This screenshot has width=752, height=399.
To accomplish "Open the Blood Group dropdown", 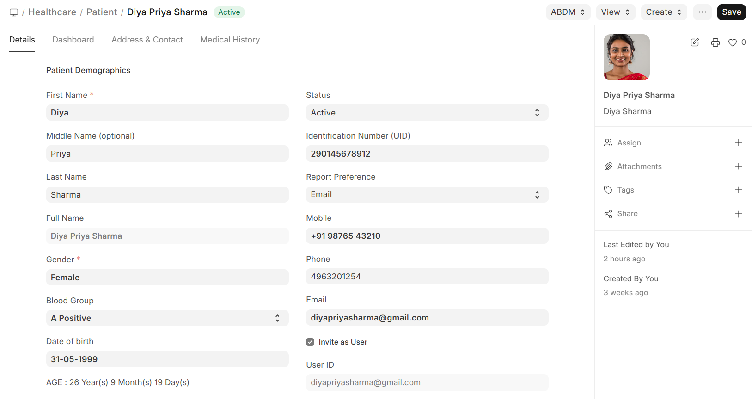I will [x=167, y=318].
